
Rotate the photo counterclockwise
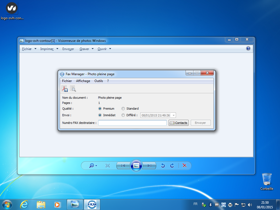tap(163, 165)
